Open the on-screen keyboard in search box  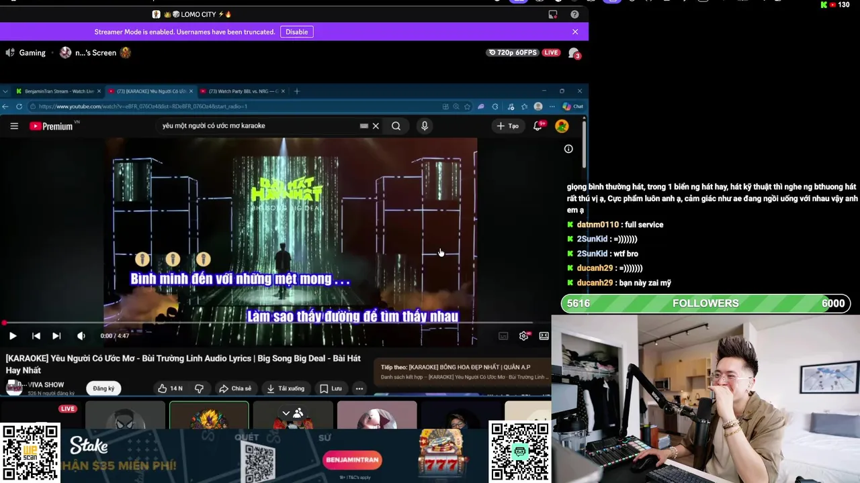coord(364,125)
